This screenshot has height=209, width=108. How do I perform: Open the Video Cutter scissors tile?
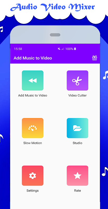(x=78, y=80)
